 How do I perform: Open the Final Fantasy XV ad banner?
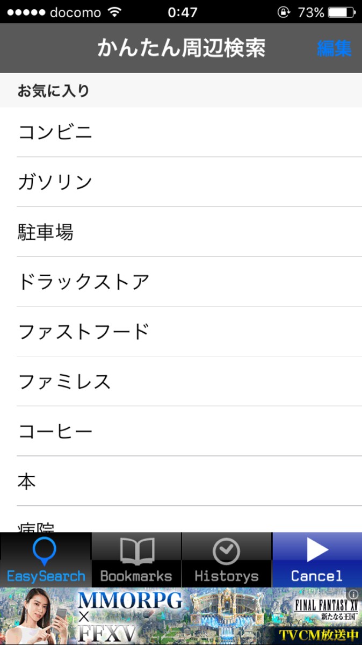[181, 617]
